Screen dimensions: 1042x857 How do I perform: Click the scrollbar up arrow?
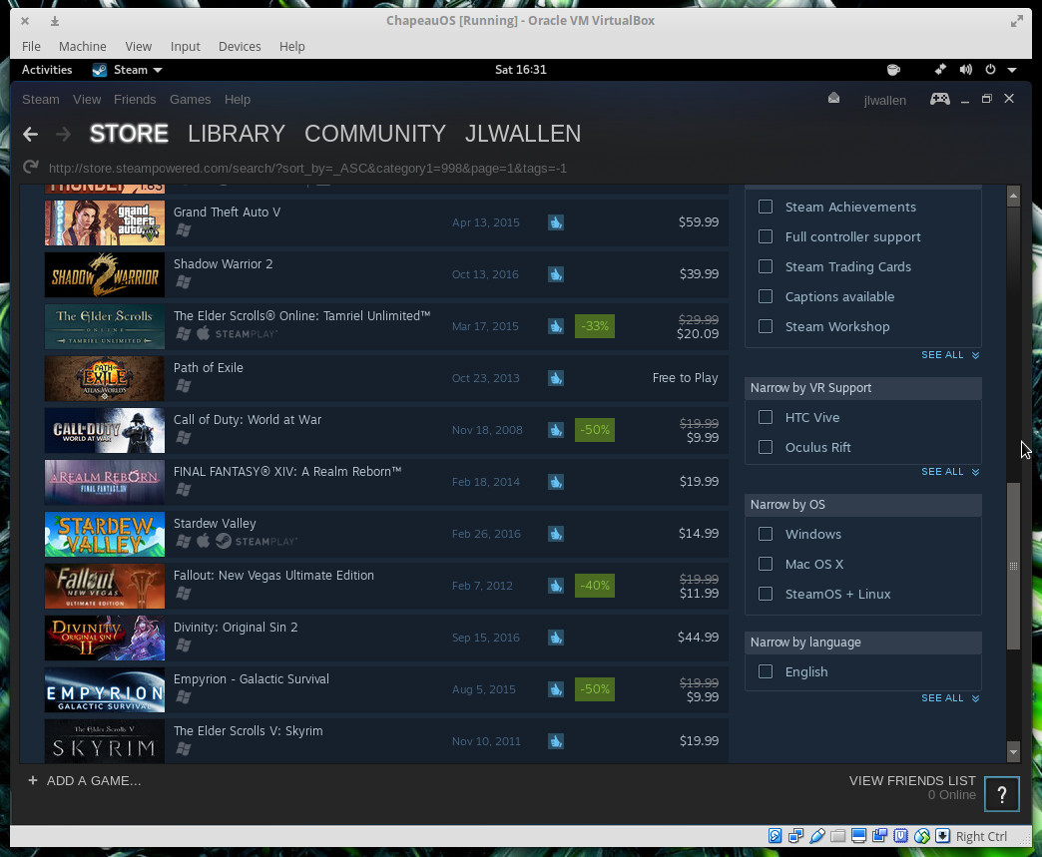pyautogui.click(x=1013, y=196)
